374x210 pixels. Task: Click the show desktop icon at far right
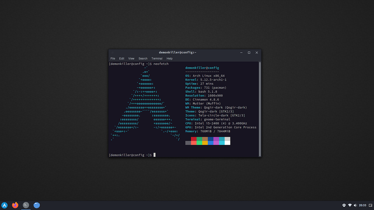coord(370,205)
